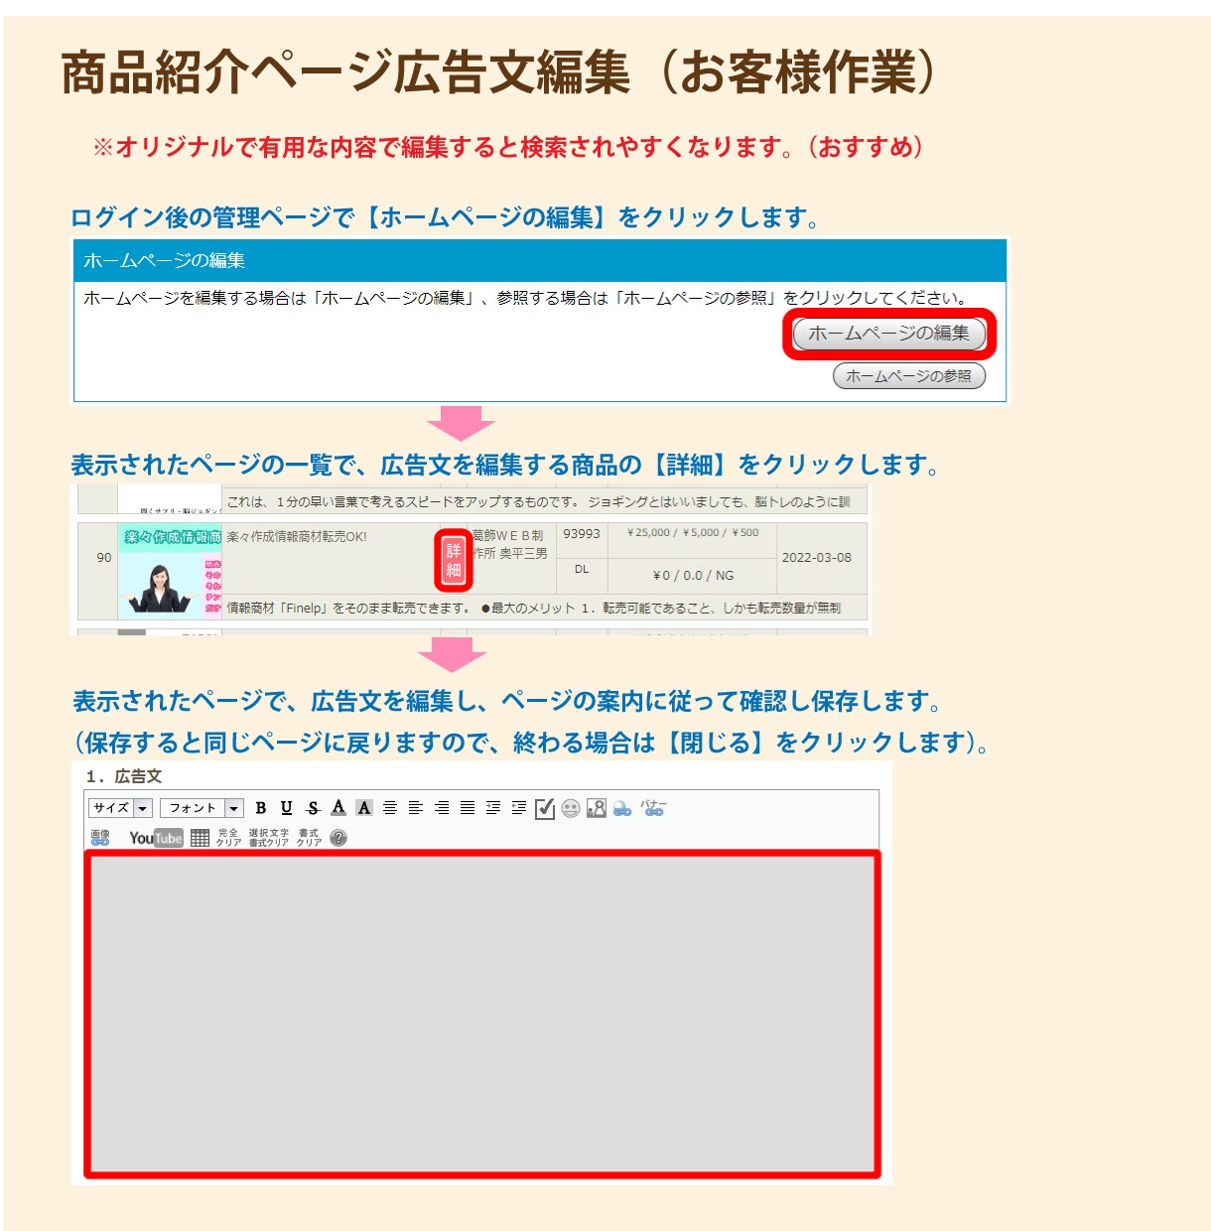Click the red 詳細 button in row 90
Image resolution: width=1211 pixels, height=1231 pixels.
point(454,560)
